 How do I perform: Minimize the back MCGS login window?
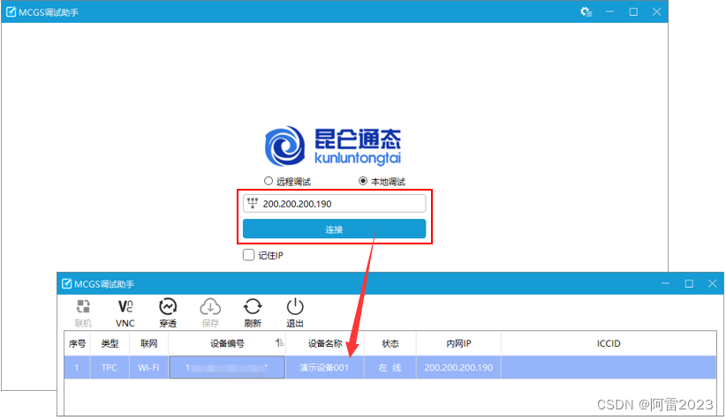[609, 12]
